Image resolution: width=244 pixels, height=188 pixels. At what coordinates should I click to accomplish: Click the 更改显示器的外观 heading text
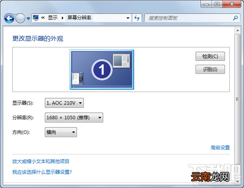pyautogui.click(x=38, y=39)
